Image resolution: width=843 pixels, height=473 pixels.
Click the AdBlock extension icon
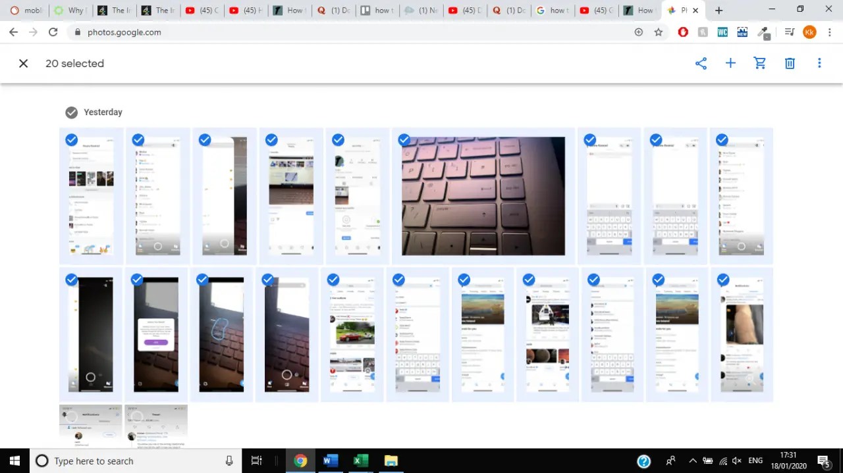[x=683, y=32]
